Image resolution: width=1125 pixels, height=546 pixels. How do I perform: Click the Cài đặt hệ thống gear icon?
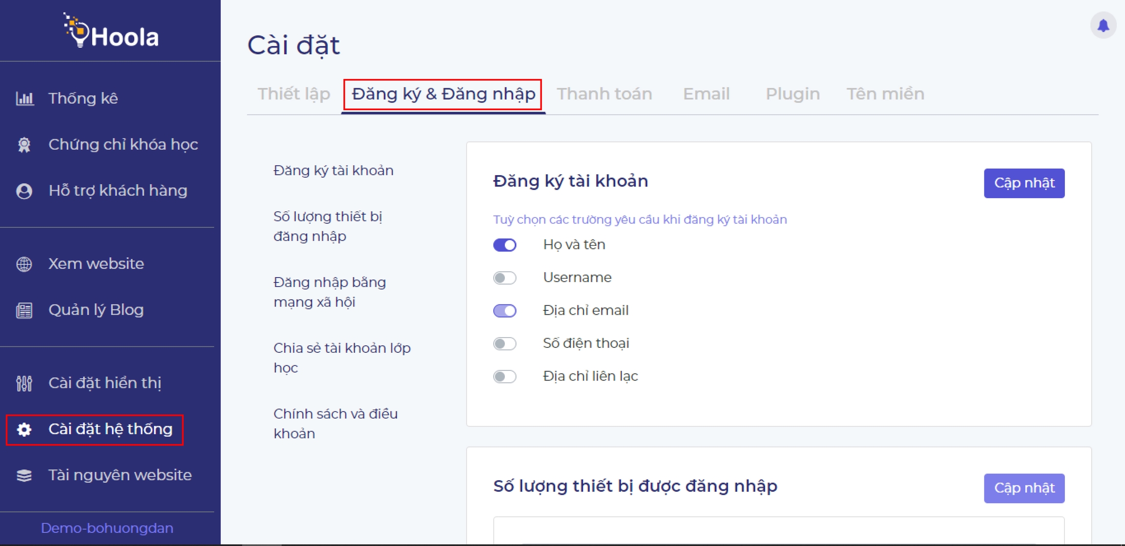[24, 429]
